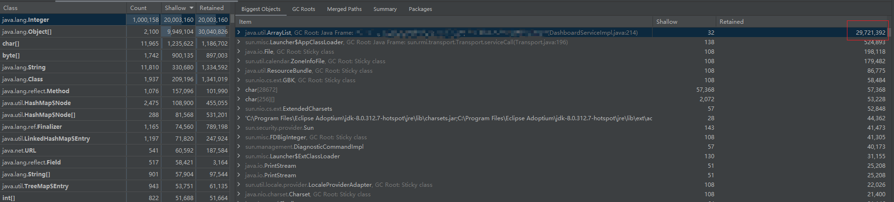The height and width of the screenshot is (202, 894).
Task: Expand the sun.misc.Launcher$AppClassLoader item
Action: point(239,42)
